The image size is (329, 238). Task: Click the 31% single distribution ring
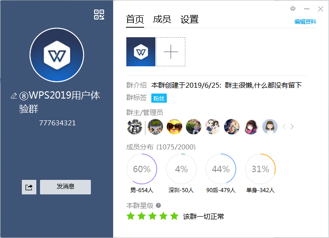tap(260, 169)
